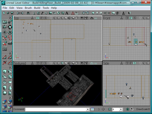The width and height of the screenshot is (152, 114).
Task: Select the Brush Rotate tool
Action: (10, 27)
